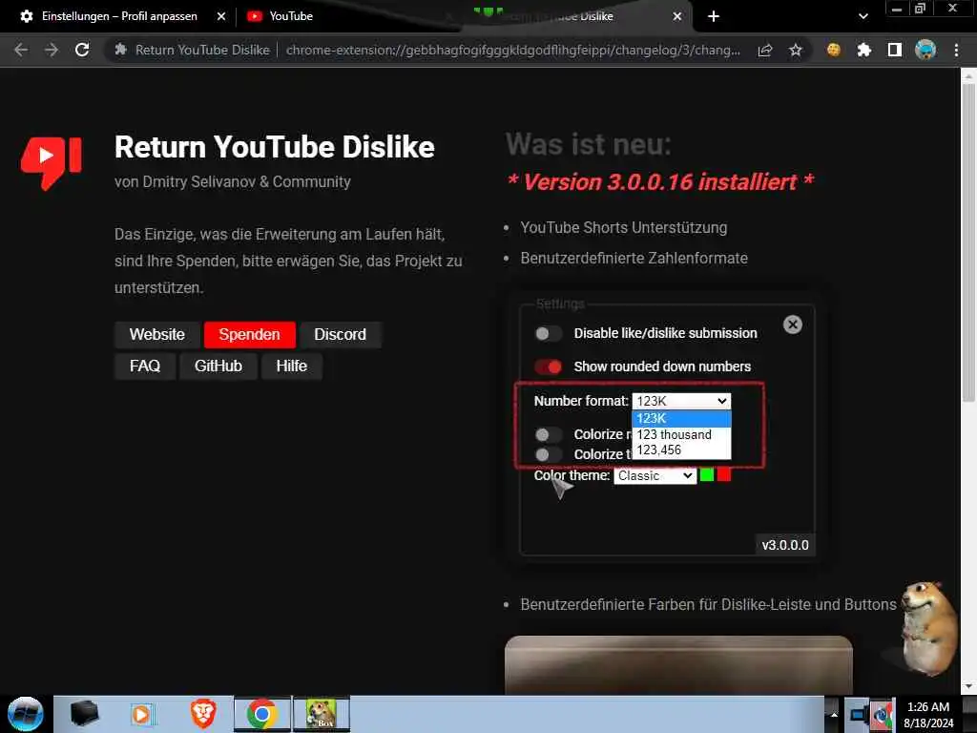Click the Hilfe button
977x733 pixels.
coord(292,366)
